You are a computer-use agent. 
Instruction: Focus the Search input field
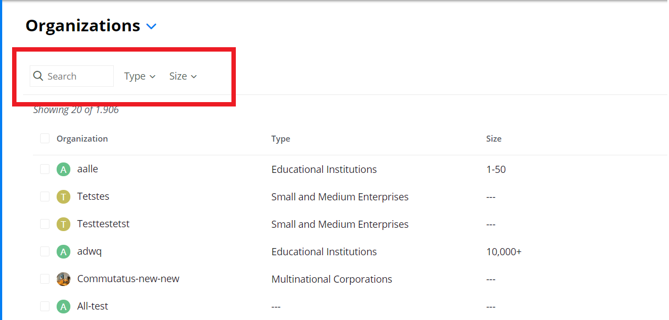(71, 76)
